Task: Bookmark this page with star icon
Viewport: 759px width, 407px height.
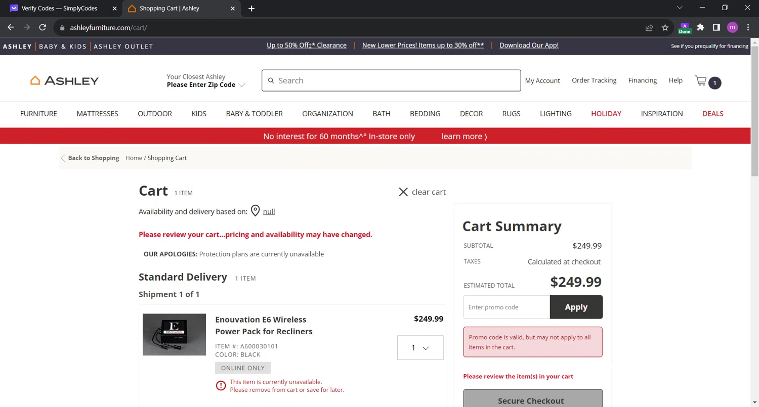Action: click(665, 28)
